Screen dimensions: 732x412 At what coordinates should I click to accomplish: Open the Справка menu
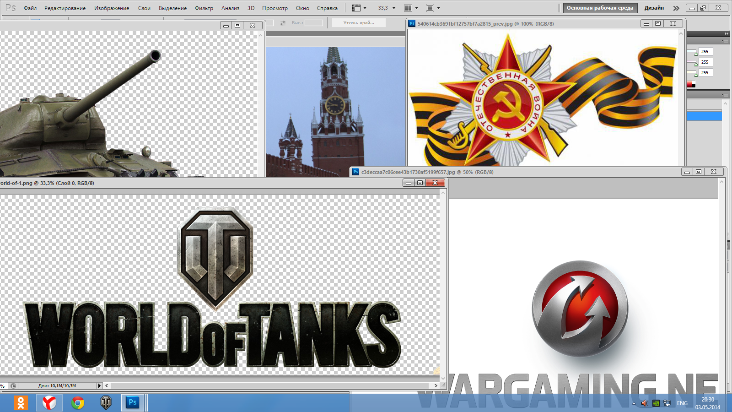pyautogui.click(x=327, y=8)
